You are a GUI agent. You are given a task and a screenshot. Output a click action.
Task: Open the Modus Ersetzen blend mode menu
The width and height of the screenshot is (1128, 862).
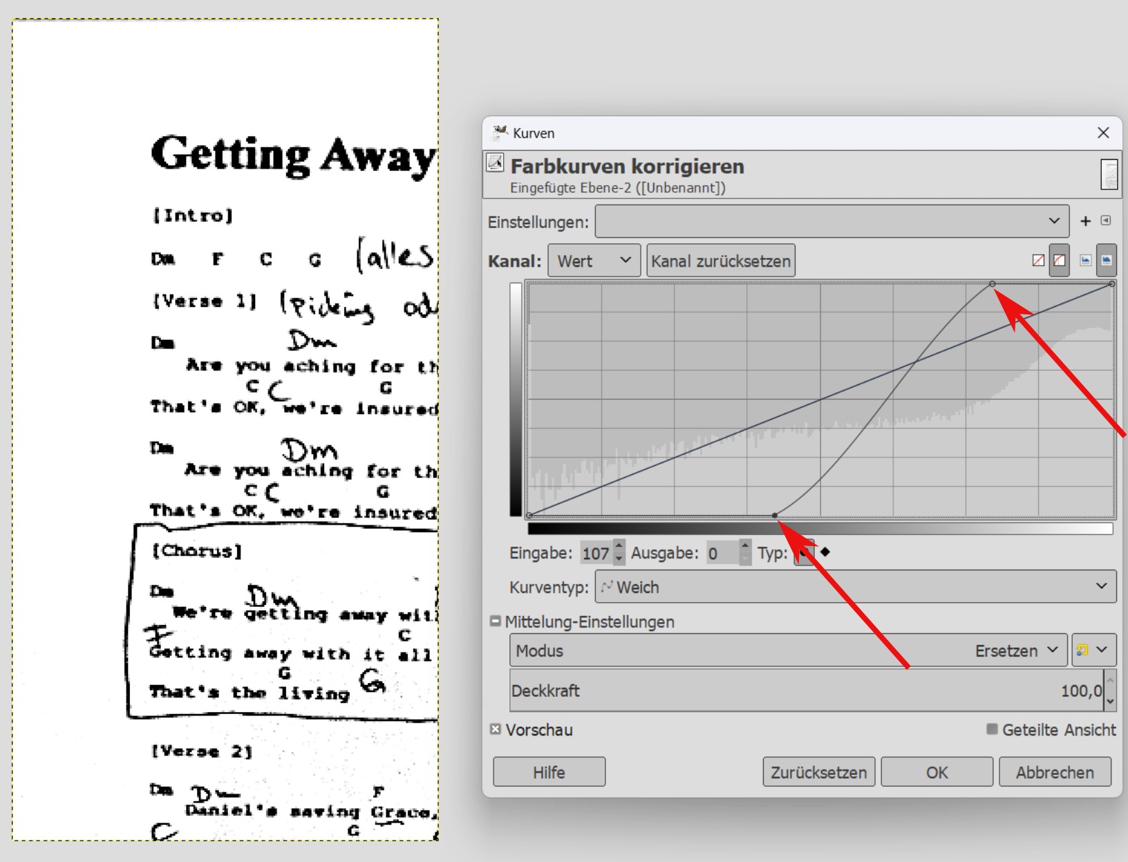click(789, 650)
